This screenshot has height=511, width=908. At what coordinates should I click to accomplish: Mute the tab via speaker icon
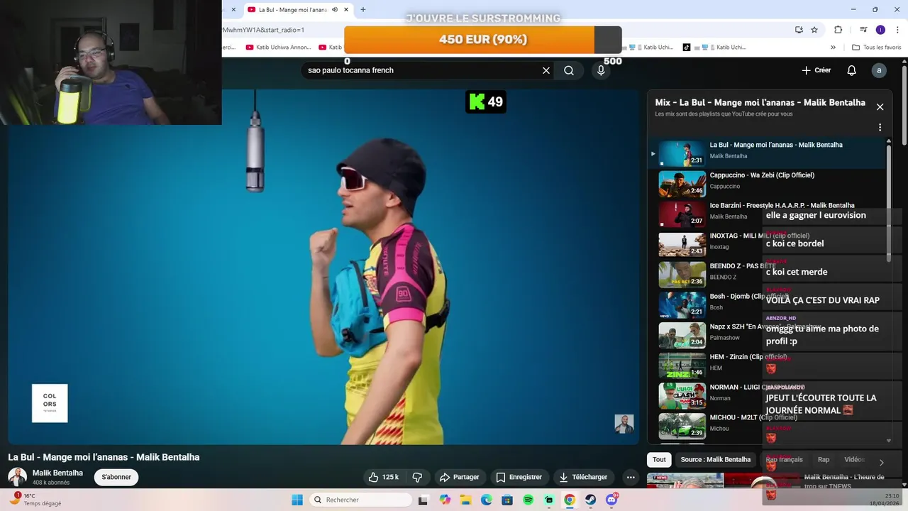point(334,9)
